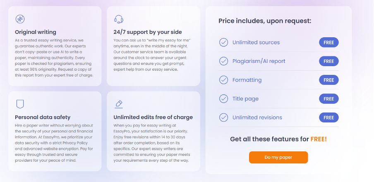374x182 pixels.
Task: Click the Price includes, upon request heading
Action: (265, 21)
